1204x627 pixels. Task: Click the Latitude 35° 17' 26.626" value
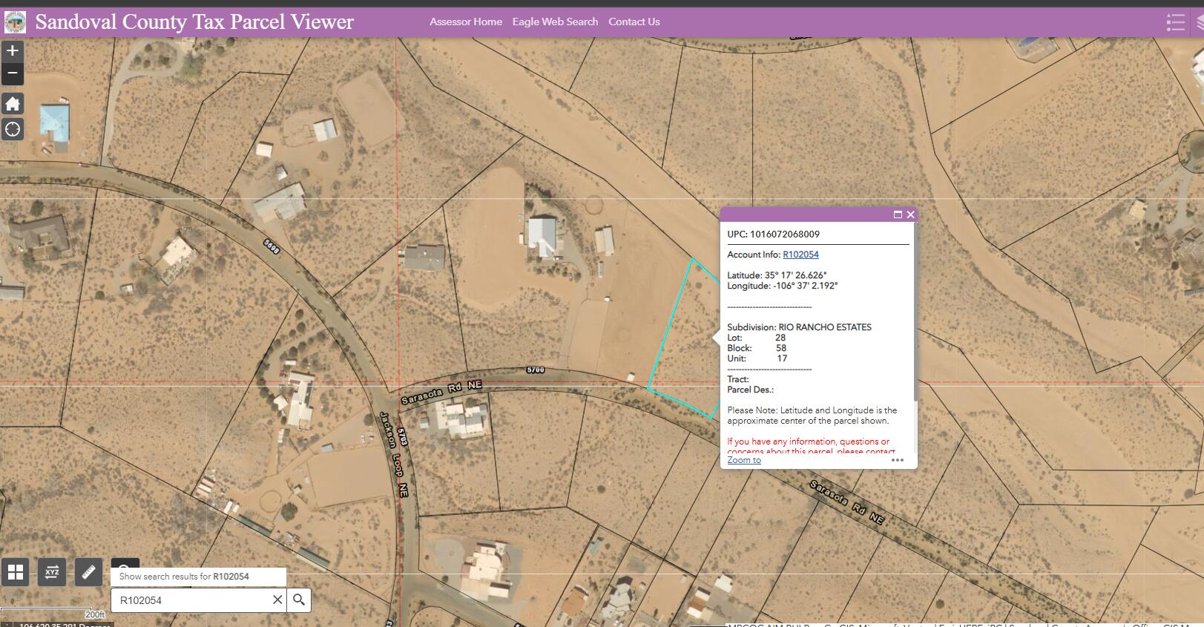pos(777,275)
